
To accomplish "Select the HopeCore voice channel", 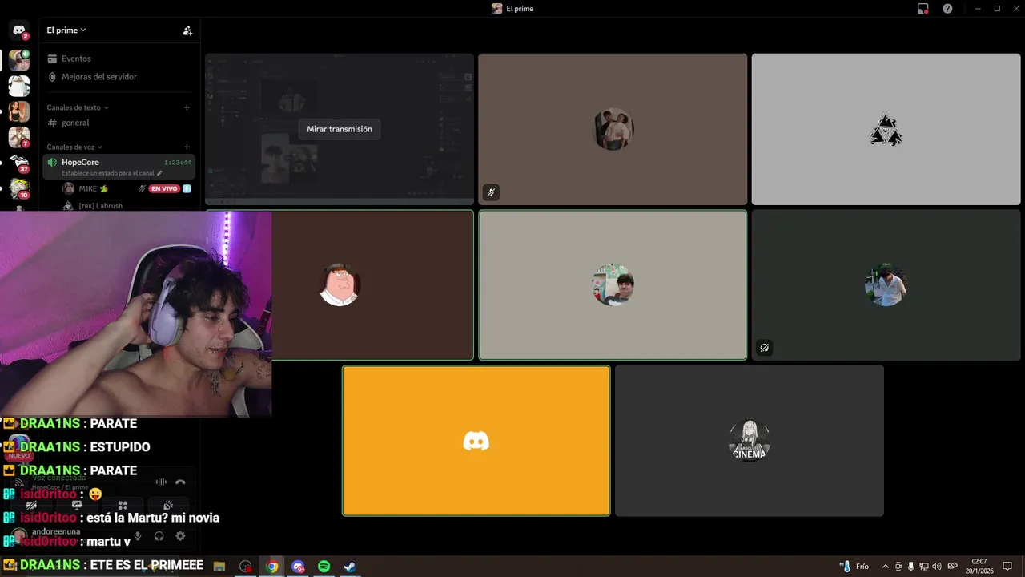I will coord(119,166).
